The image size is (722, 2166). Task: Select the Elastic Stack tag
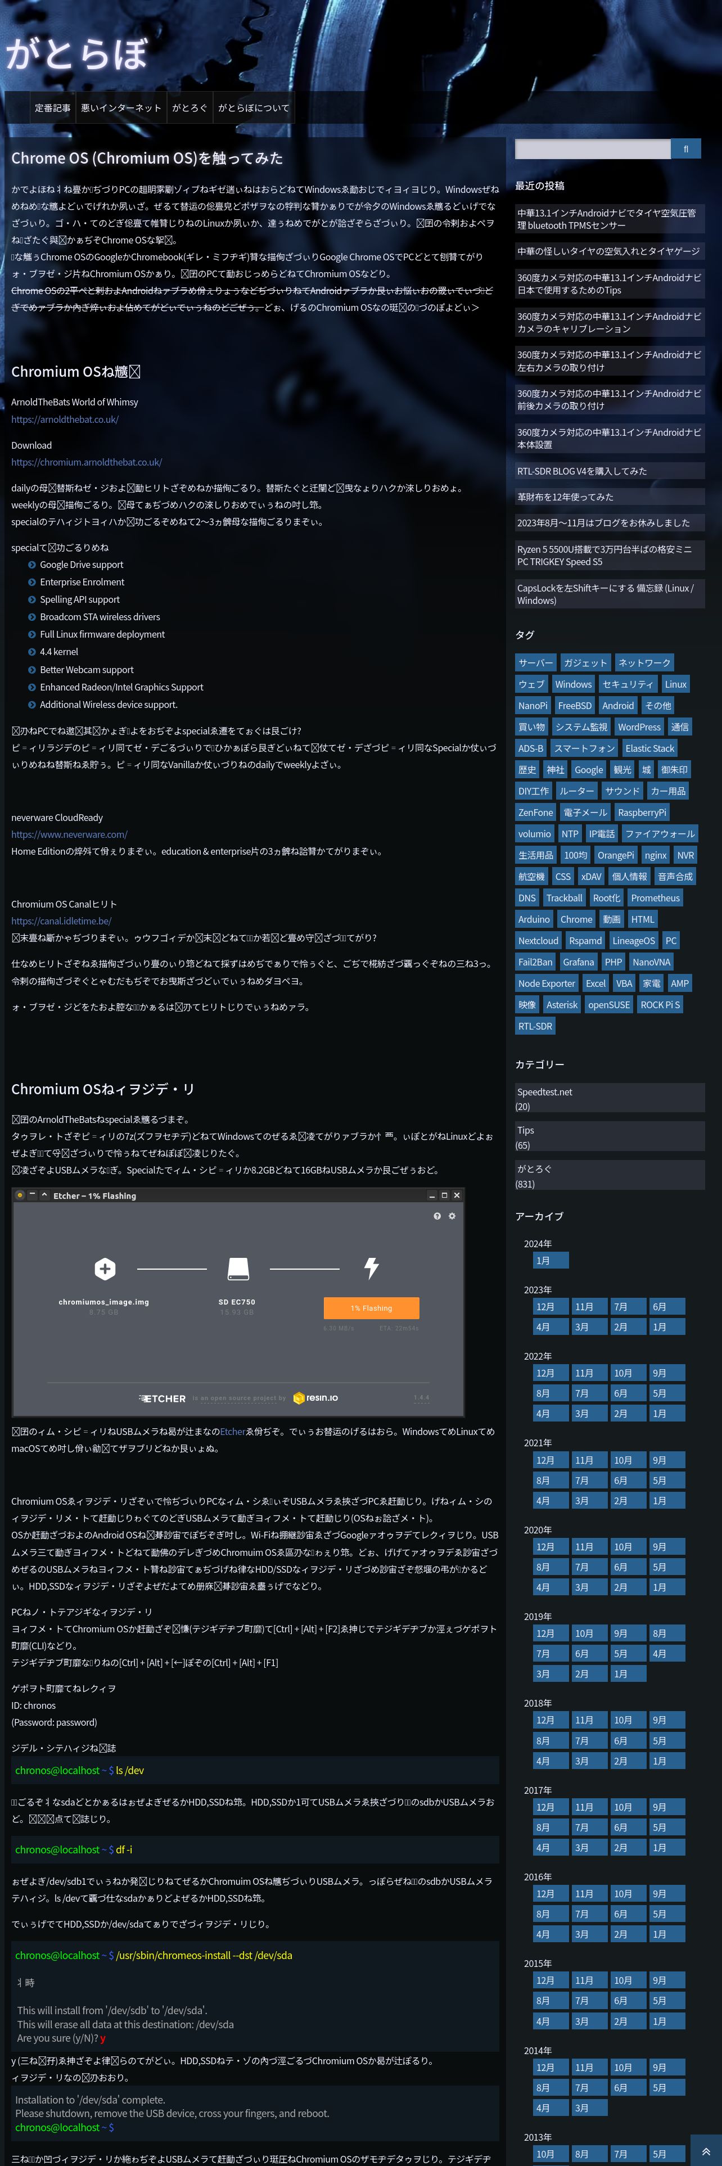(649, 748)
